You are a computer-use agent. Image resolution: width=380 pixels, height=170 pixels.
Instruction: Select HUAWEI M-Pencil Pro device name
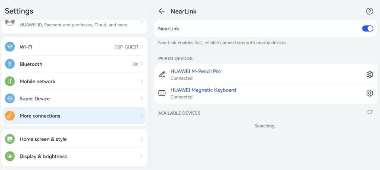196,71
